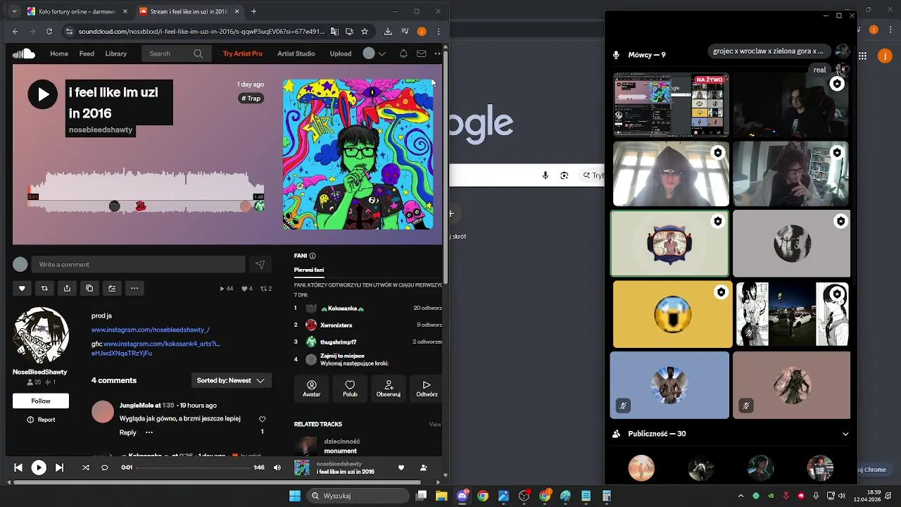Seek on the bottom player progress bar

point(193,468)
